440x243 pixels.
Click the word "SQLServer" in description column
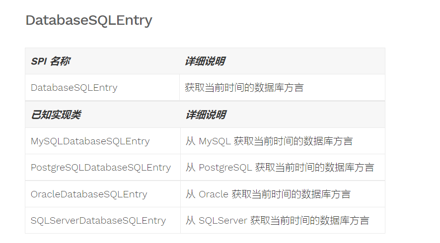tap(223, 220)
